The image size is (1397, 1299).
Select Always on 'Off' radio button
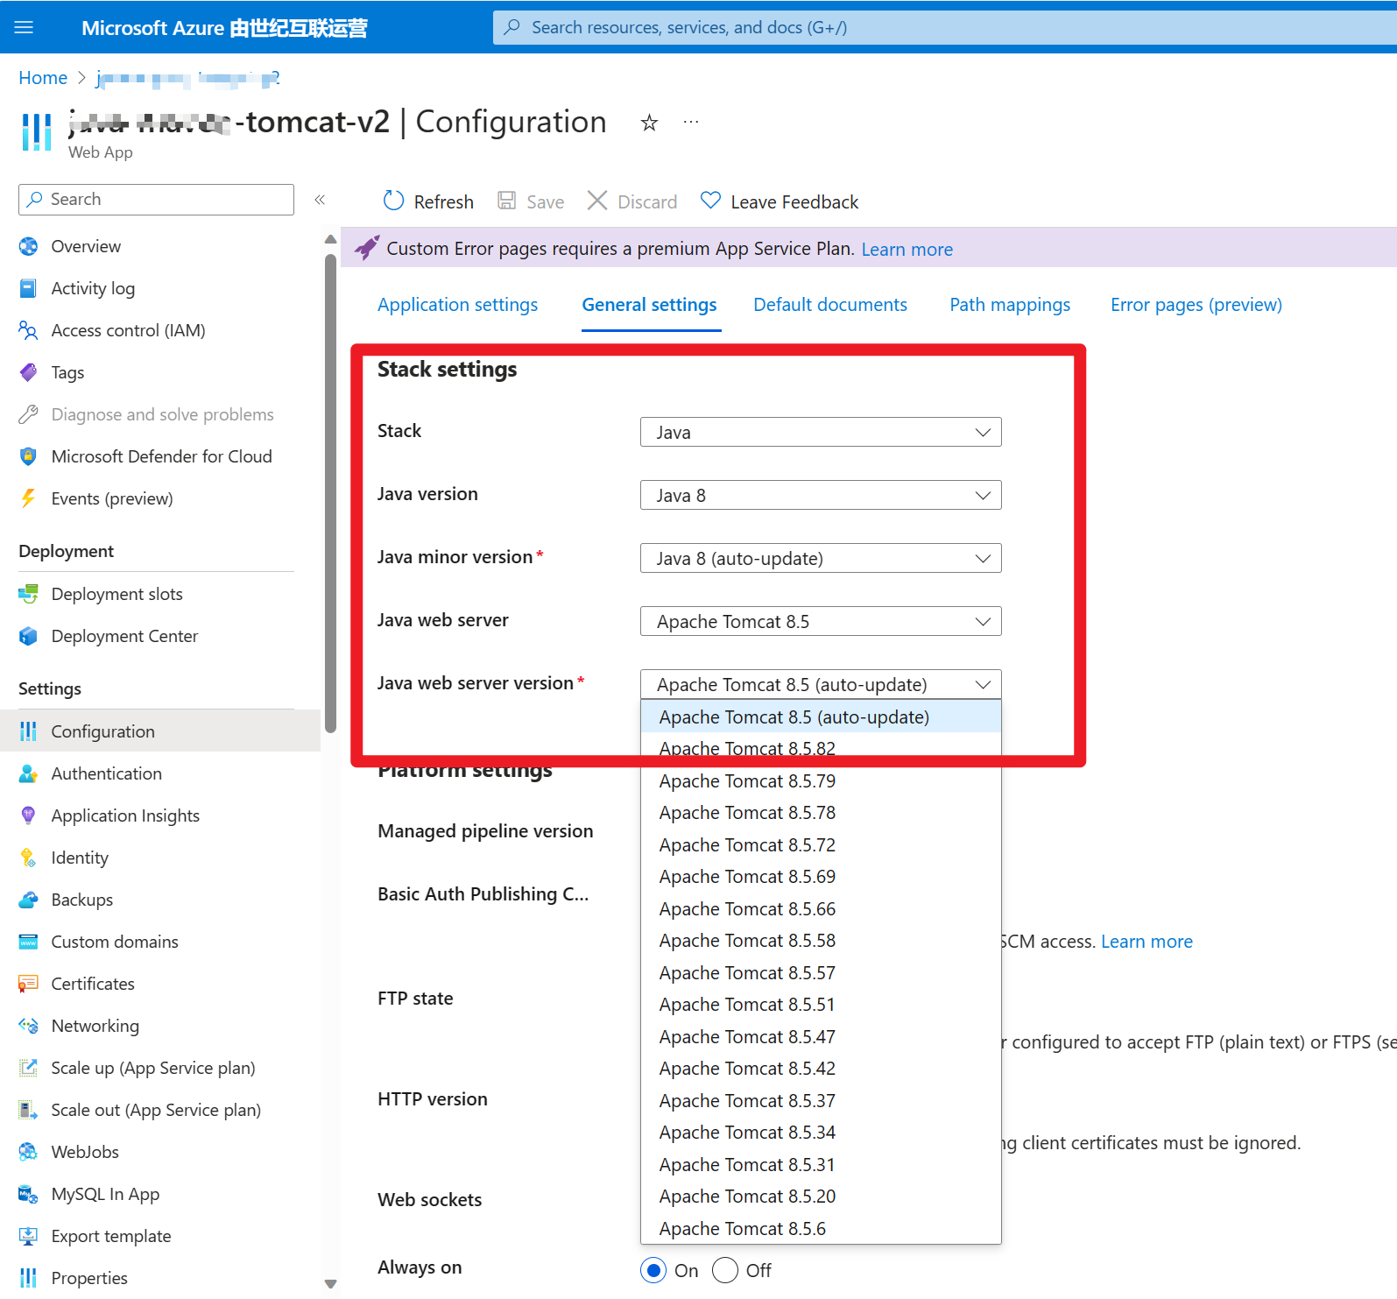point(725,1270)
